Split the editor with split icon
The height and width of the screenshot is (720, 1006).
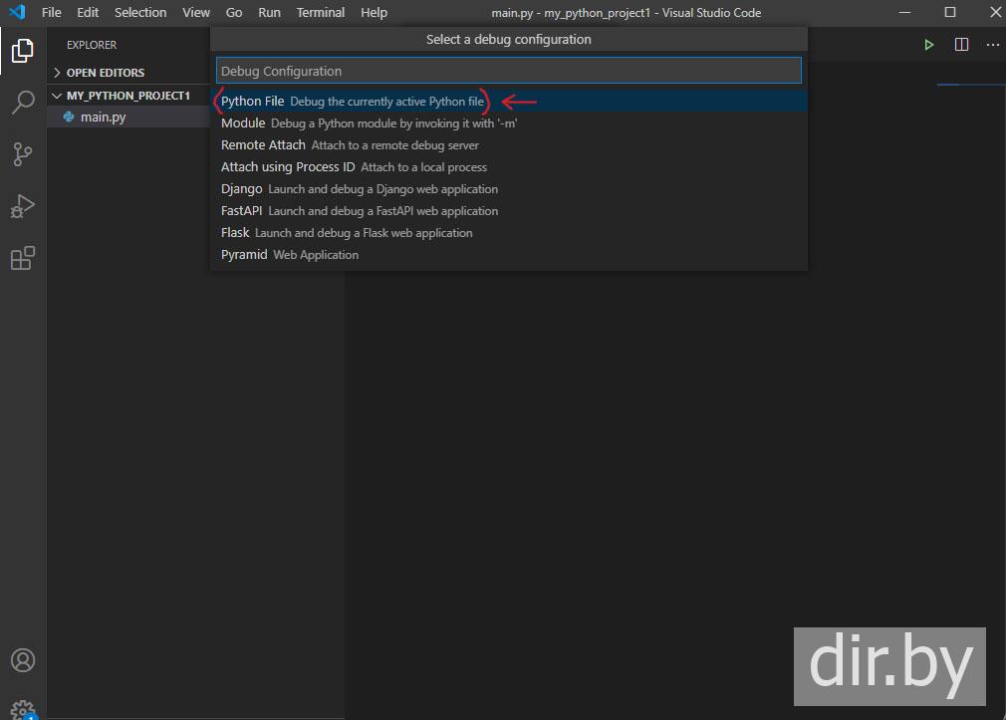click(x=961, y=45)
